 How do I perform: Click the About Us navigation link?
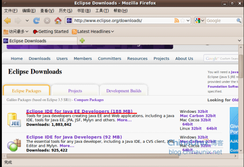click(x=184, y=59)
